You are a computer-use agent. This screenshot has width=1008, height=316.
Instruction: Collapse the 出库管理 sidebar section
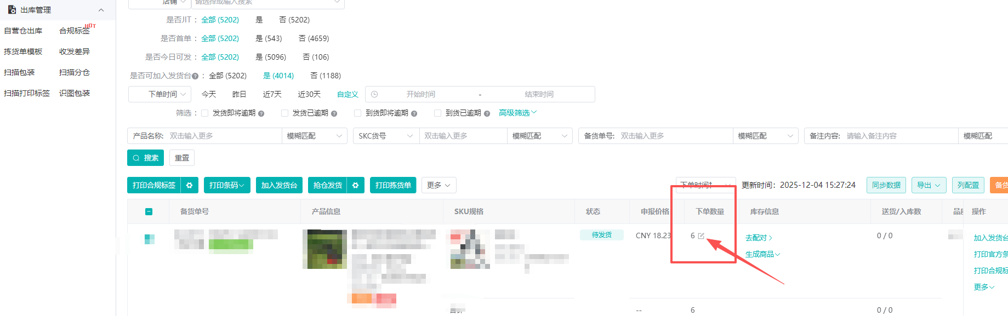(x=101, y=10)
